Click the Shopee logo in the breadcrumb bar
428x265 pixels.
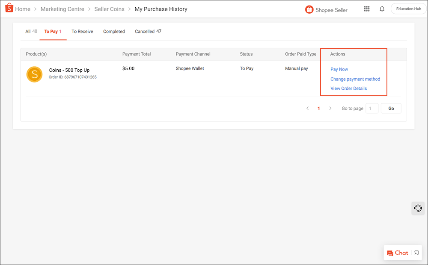pos(9,8)
